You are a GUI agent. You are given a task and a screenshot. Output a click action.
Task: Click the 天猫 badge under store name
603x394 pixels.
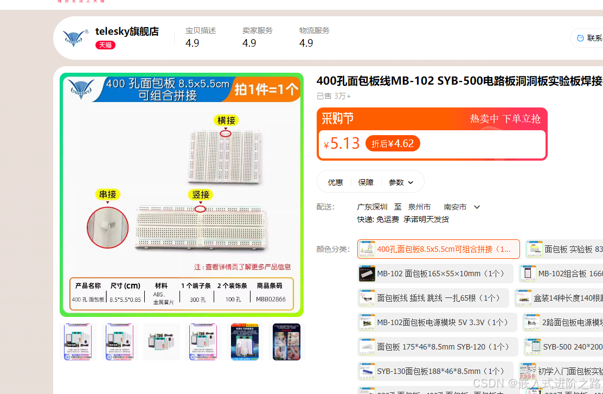105,45
